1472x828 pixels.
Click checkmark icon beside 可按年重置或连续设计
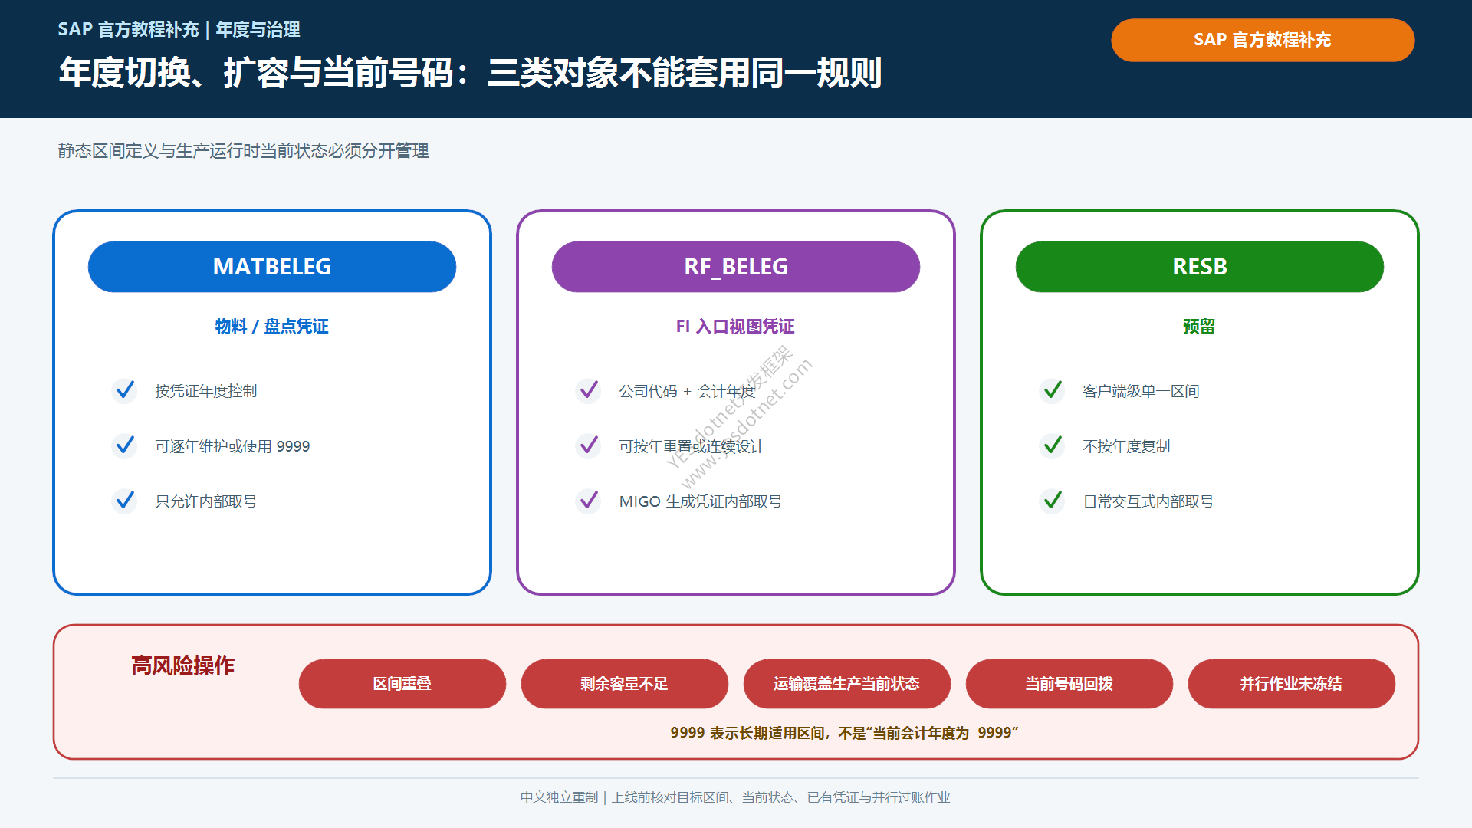pos(588,446)
